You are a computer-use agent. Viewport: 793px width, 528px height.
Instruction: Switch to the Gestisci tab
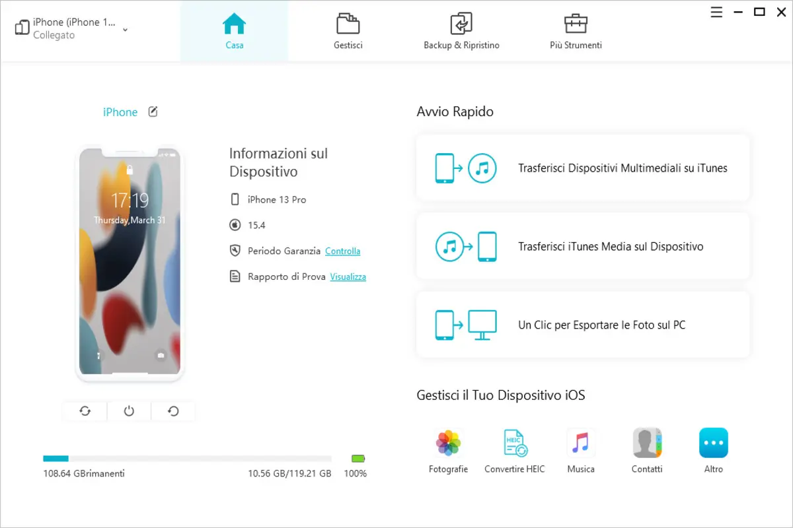pyautogui.click(x=348, y=31)
